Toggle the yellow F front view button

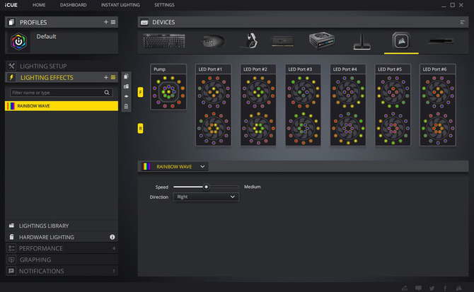[140, 92]
